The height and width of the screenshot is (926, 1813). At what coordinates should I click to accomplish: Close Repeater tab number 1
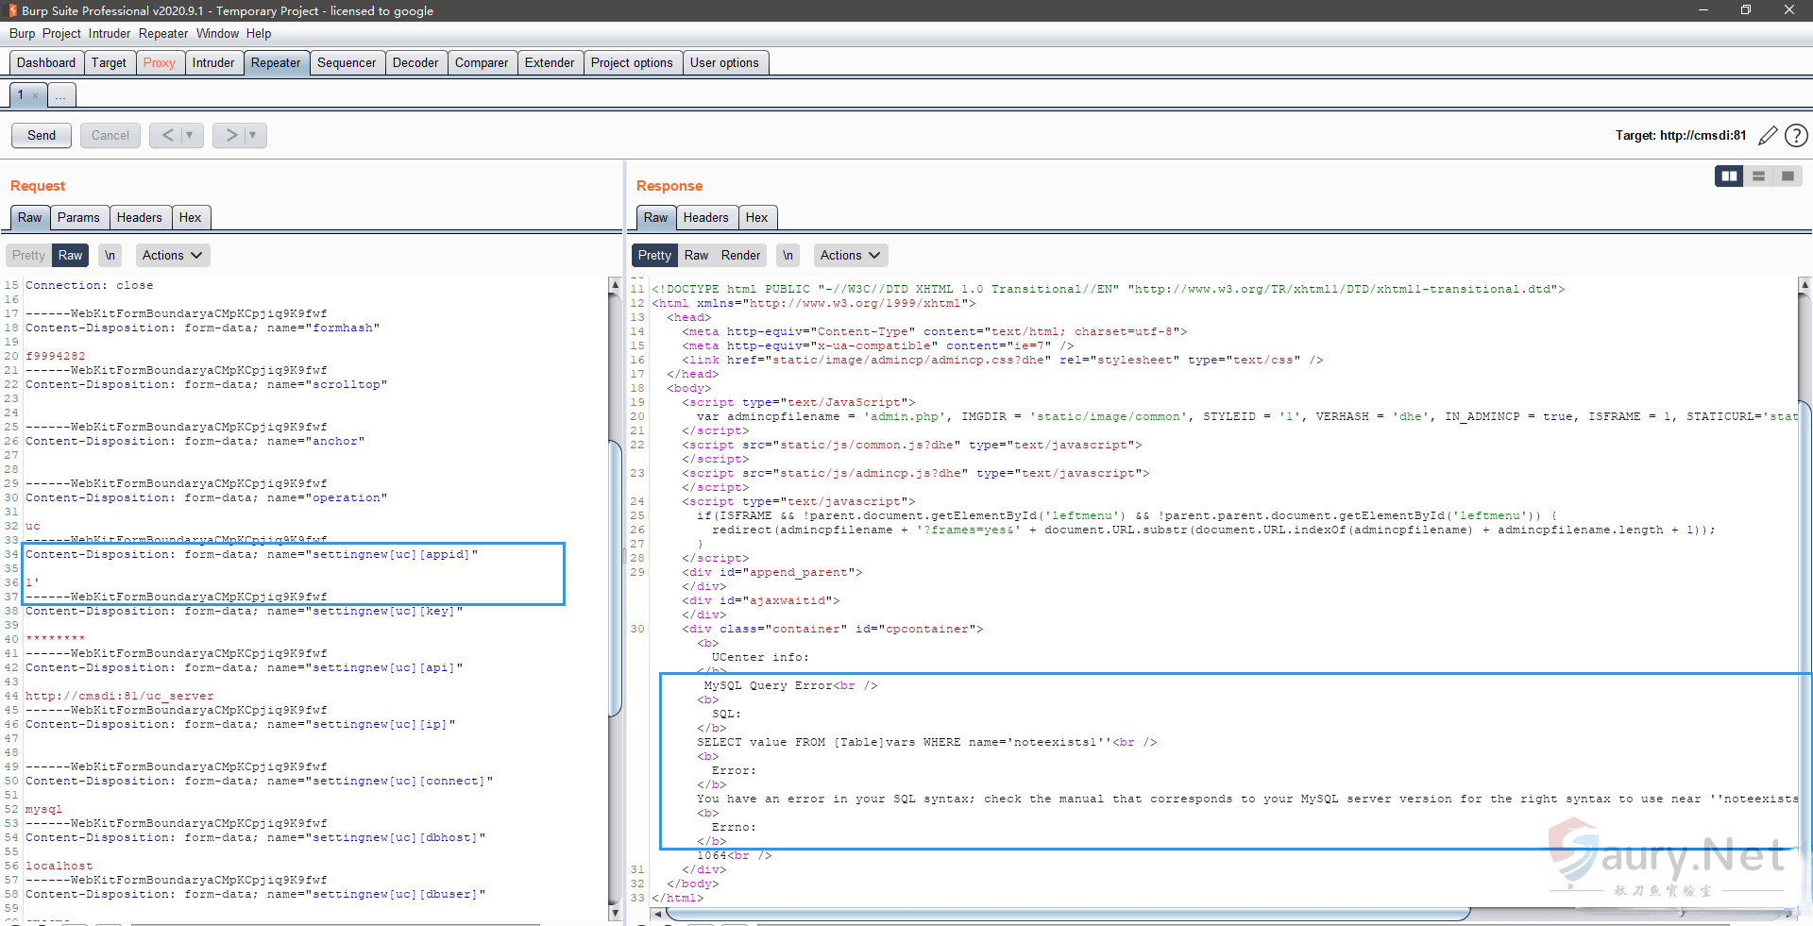[x=36, y=95]
